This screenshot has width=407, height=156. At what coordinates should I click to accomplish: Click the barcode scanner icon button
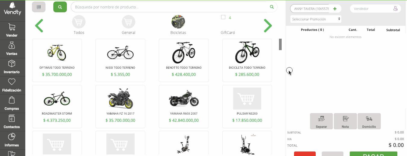click(x=39, y=7)
